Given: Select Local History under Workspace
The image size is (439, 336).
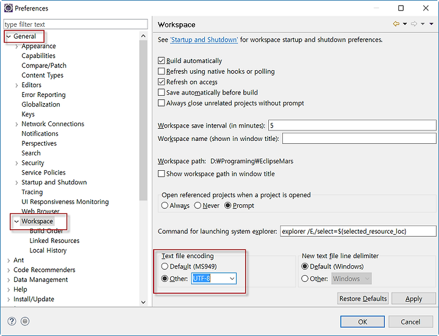Looking at the screenshot, I should coord(48,250).
